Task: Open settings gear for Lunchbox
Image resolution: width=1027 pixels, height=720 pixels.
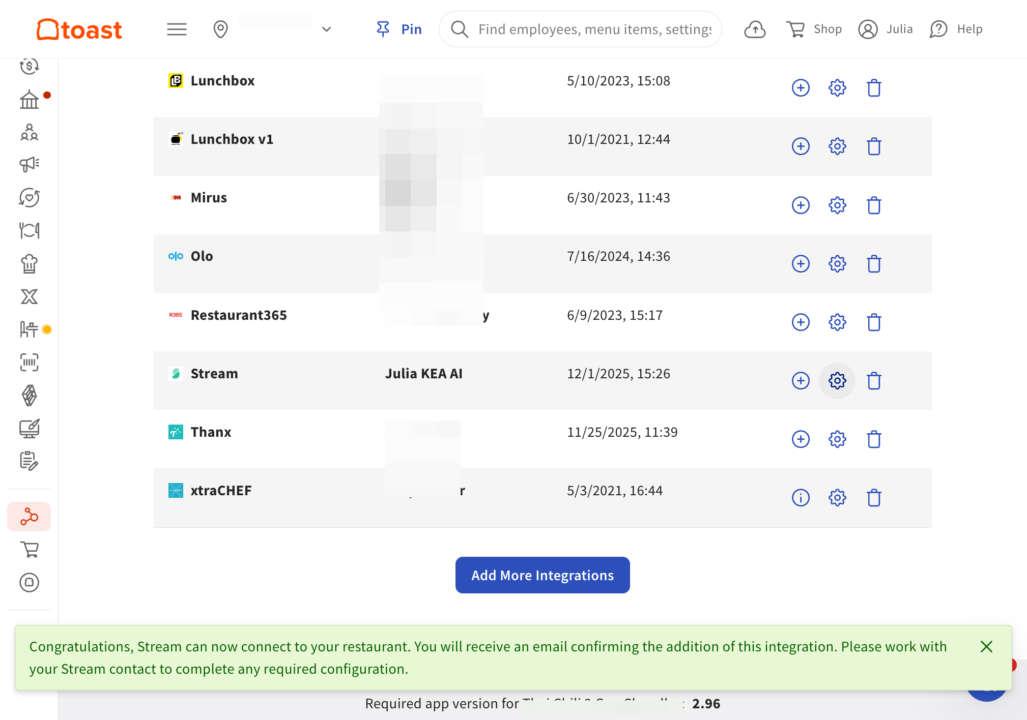Action: [x=837, y=88]
